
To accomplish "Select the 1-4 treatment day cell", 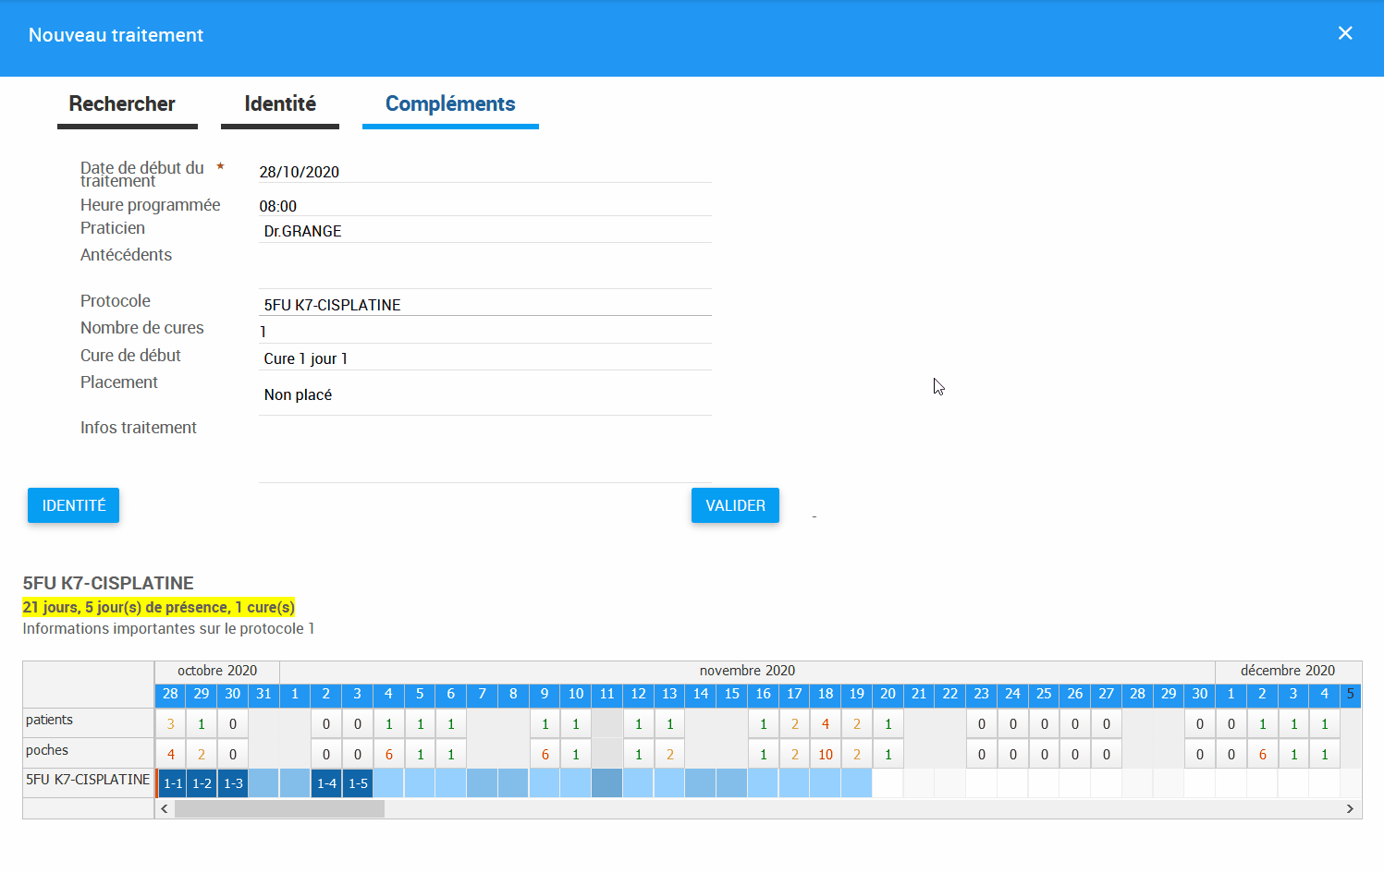I will (326, 783).
